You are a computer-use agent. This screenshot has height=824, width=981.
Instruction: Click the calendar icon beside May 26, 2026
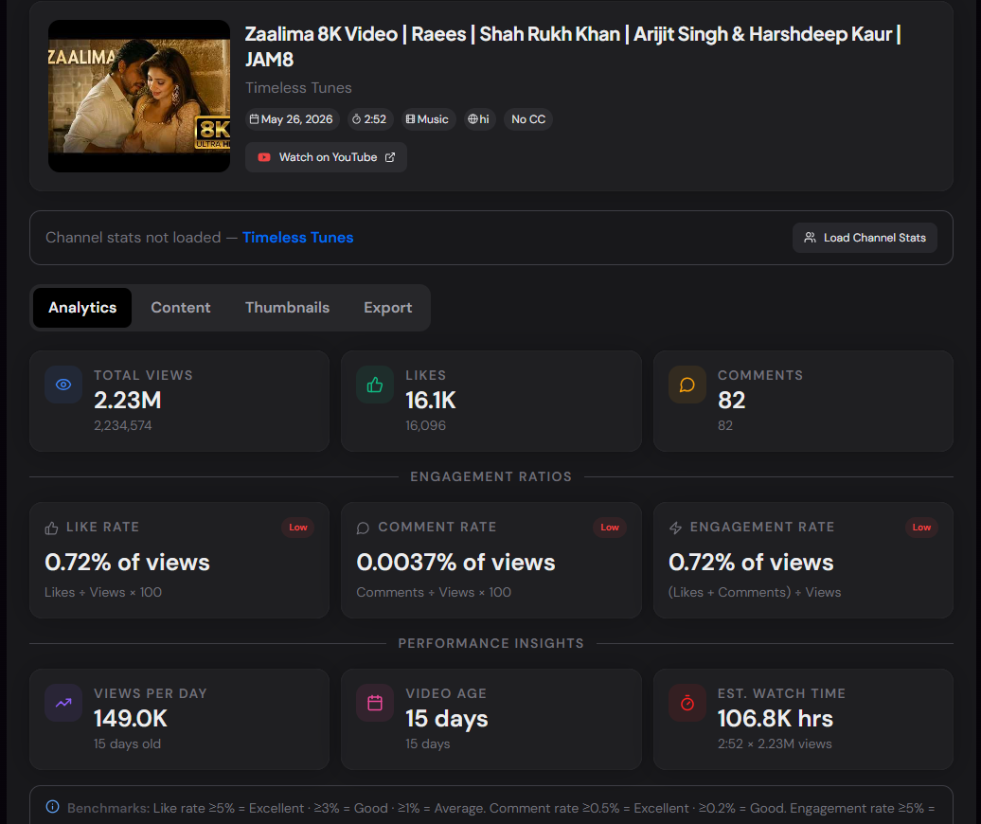click(x=254, y=119)
